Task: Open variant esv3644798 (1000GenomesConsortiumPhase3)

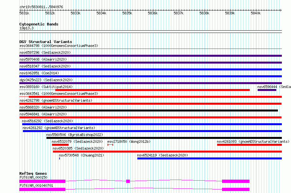Action: [59, 46]
